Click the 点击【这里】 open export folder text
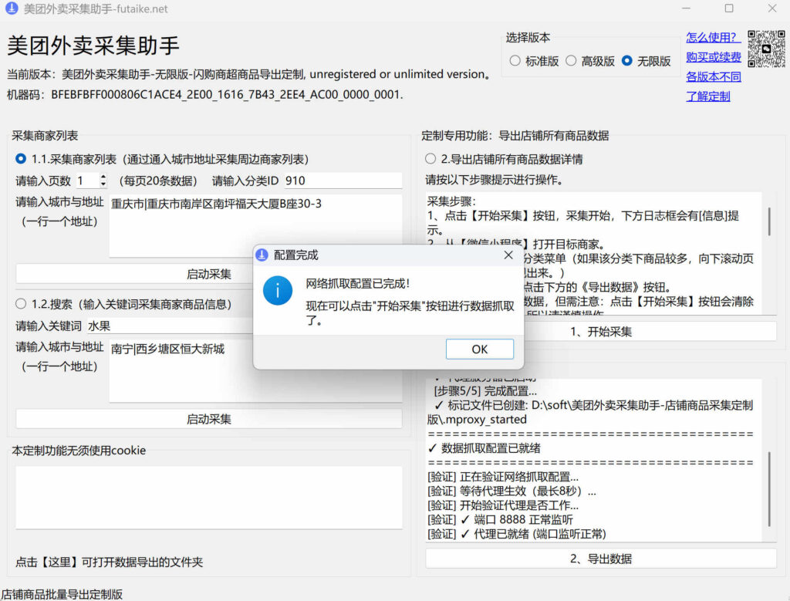 click(110, 562)
